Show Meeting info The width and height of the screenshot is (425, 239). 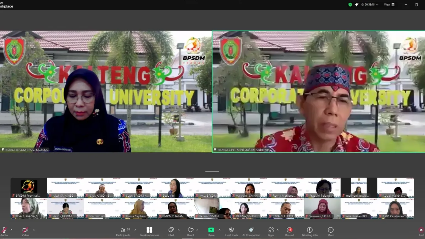pos(310,230)
